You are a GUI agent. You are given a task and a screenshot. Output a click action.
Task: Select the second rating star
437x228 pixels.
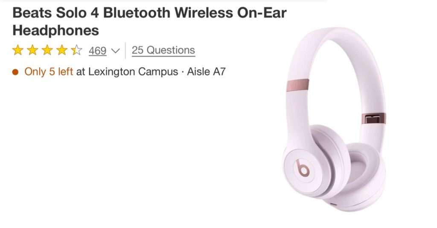pos(32,50)
